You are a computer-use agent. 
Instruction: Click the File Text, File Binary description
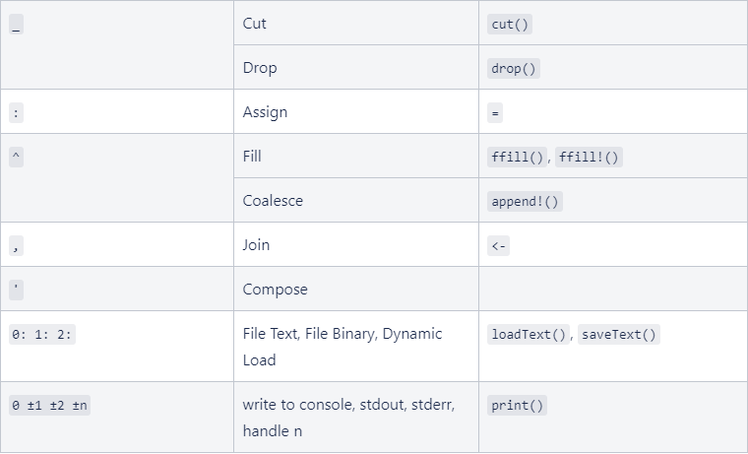(x=343, y=347)
